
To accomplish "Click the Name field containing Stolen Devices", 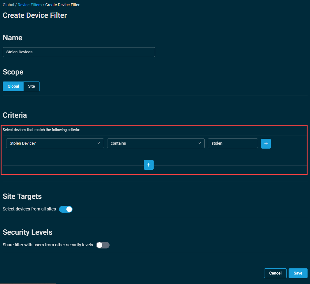I will (x=79, y=52).
